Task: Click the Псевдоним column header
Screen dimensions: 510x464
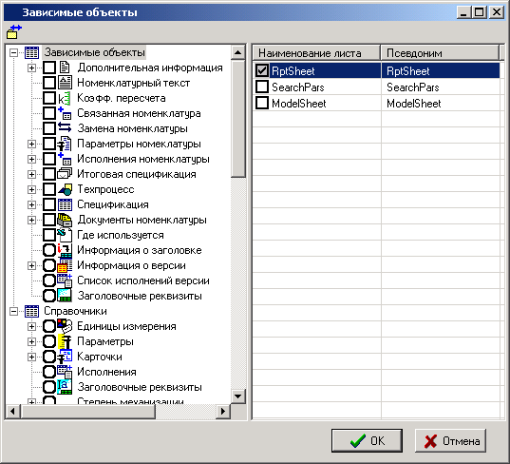Action: [x=440, y=52]
